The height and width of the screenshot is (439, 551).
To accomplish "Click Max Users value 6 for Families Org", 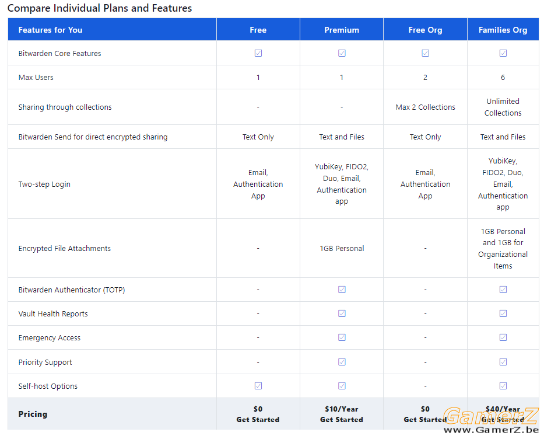I will 503,78.
